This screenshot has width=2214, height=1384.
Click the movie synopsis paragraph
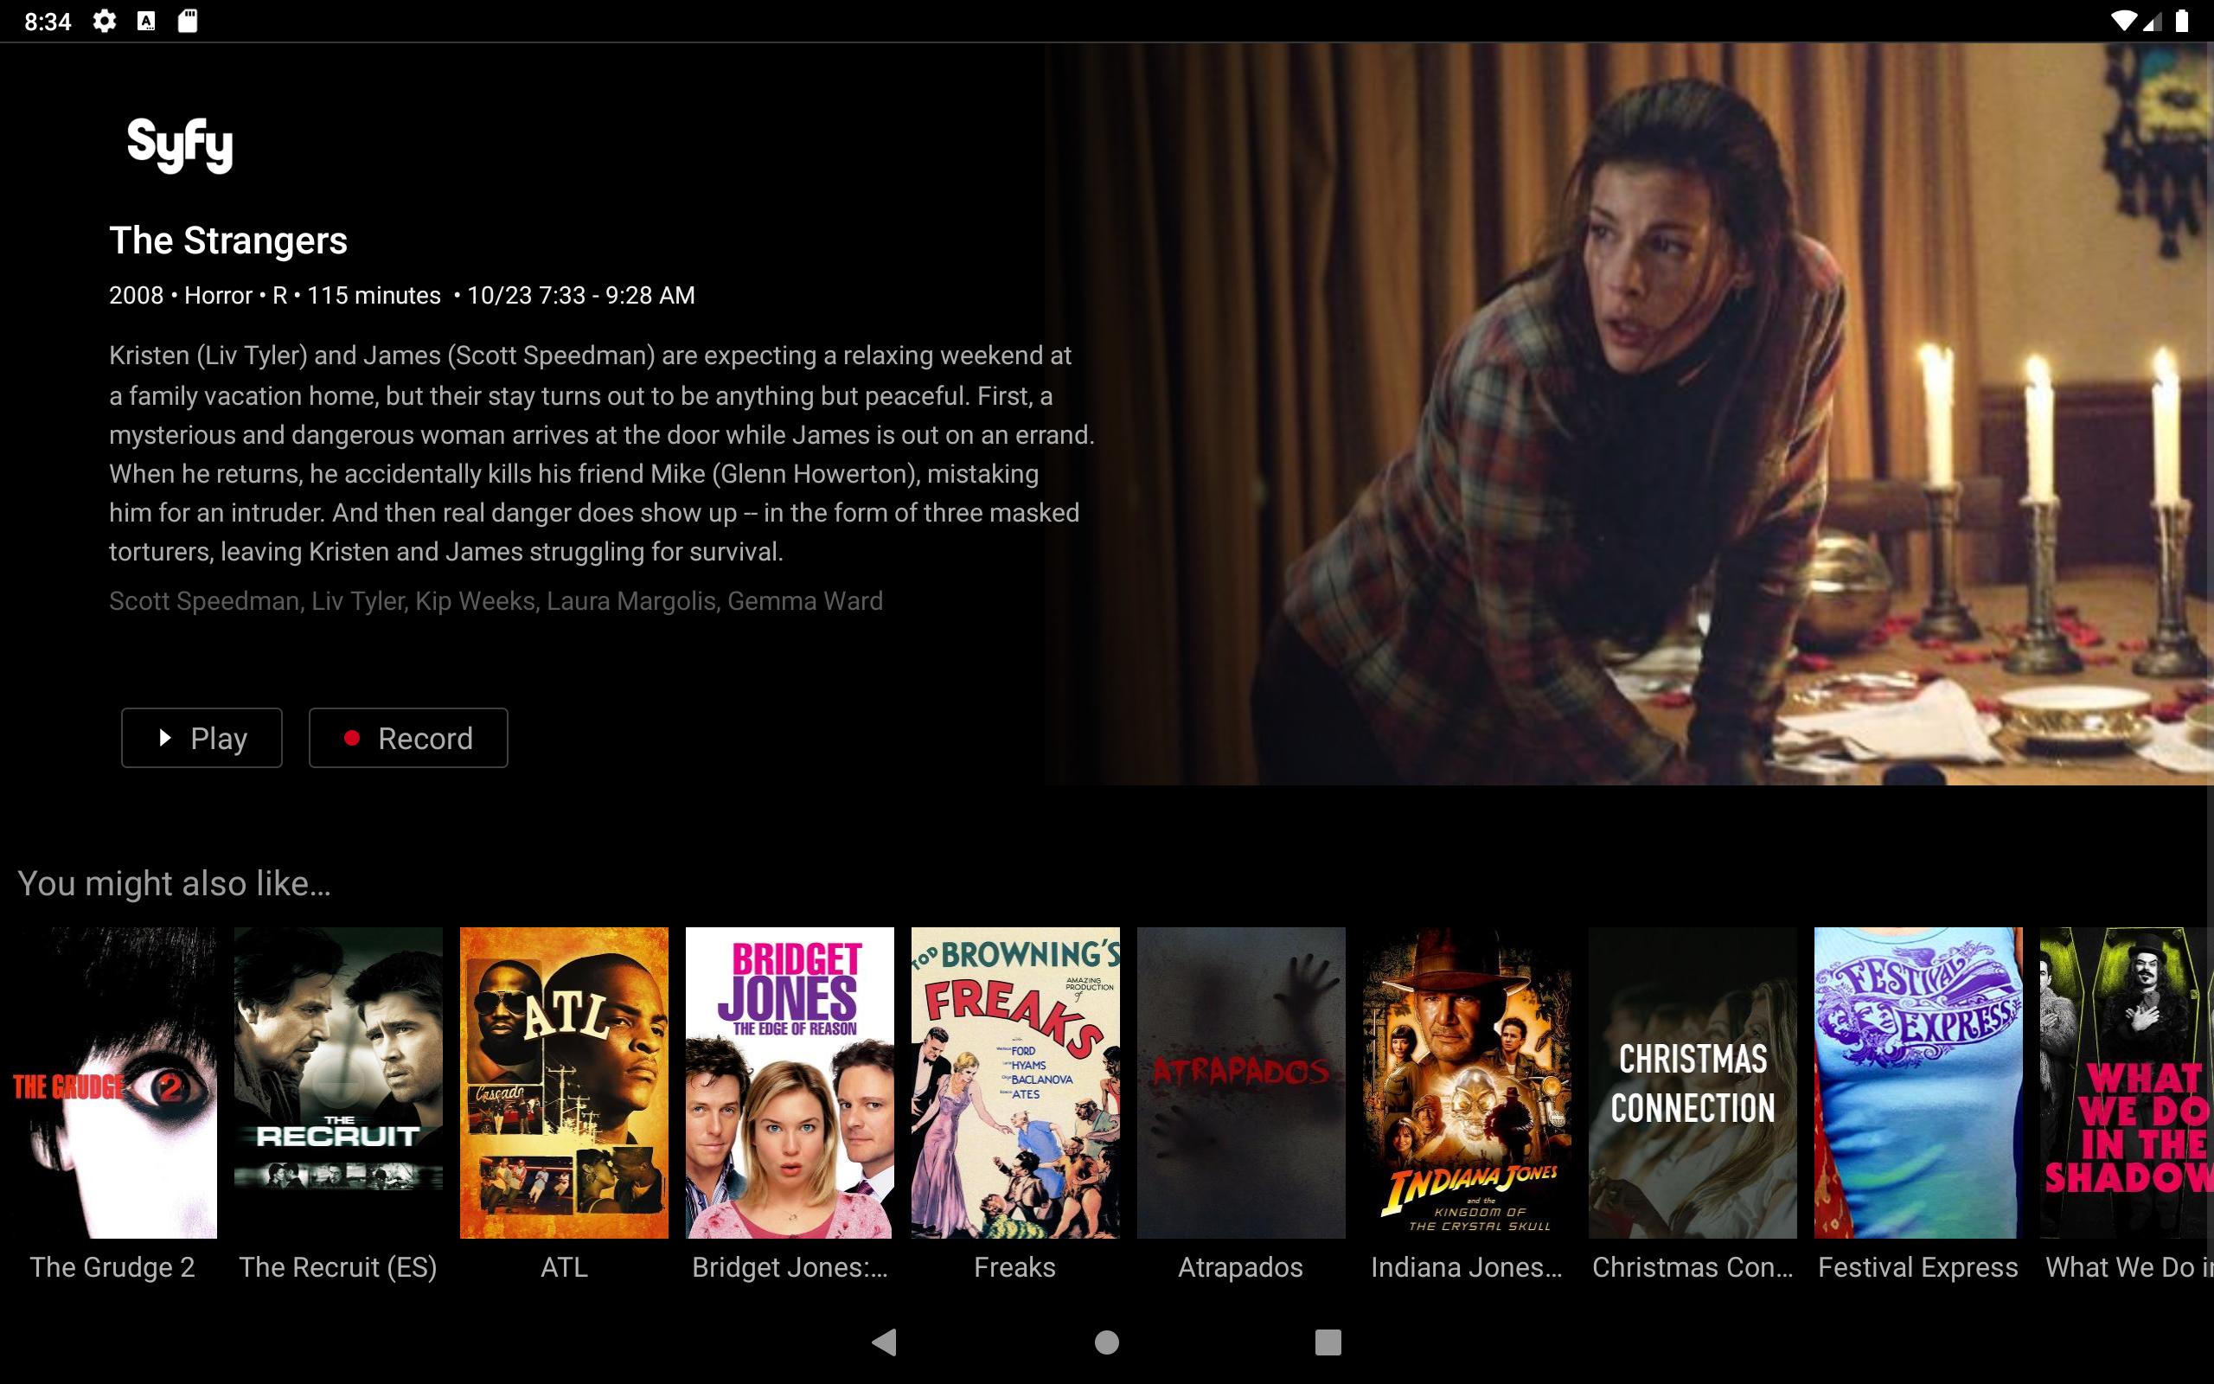point(602,453)
